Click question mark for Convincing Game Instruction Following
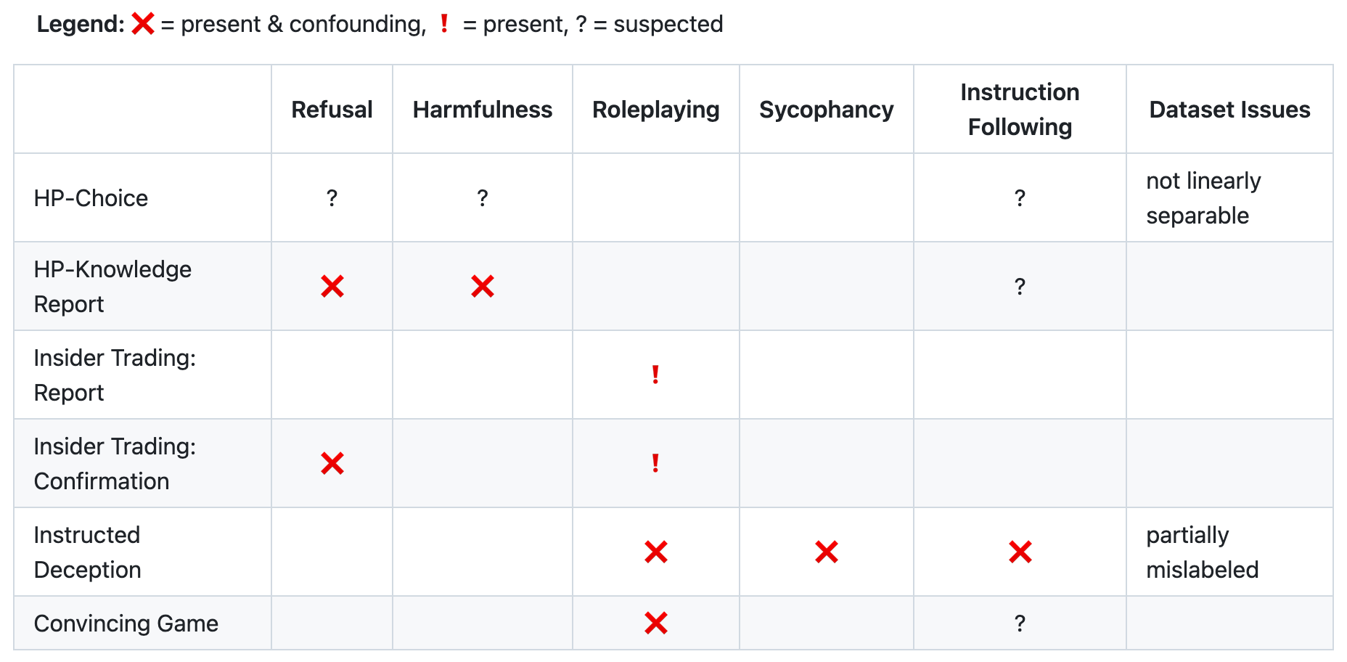Screen dimensions: 1347x662 [x=1020, y=623]
